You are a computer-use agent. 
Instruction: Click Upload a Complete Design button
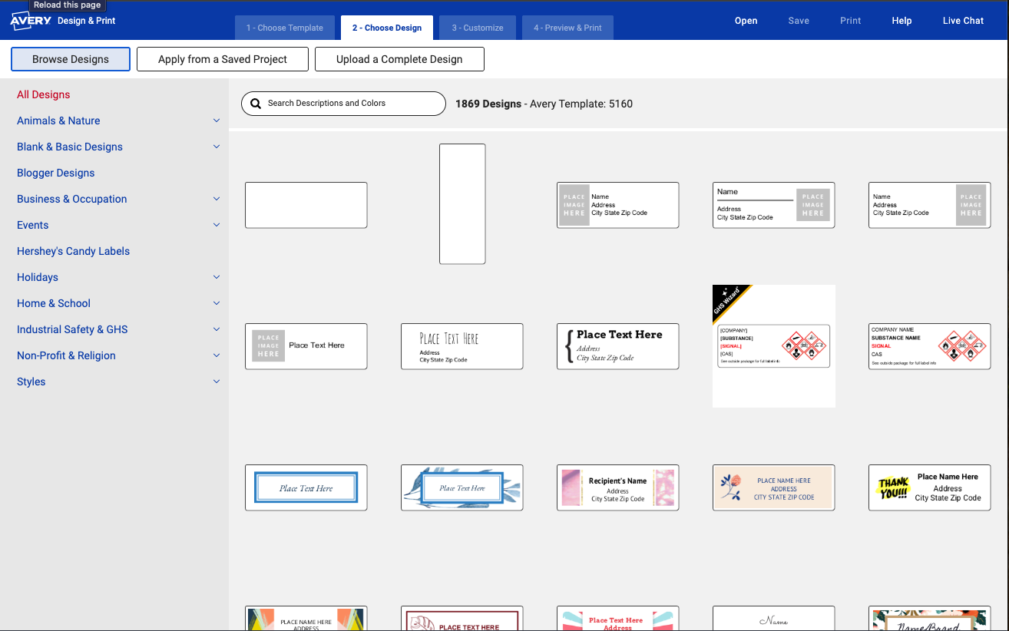(399, 59)
